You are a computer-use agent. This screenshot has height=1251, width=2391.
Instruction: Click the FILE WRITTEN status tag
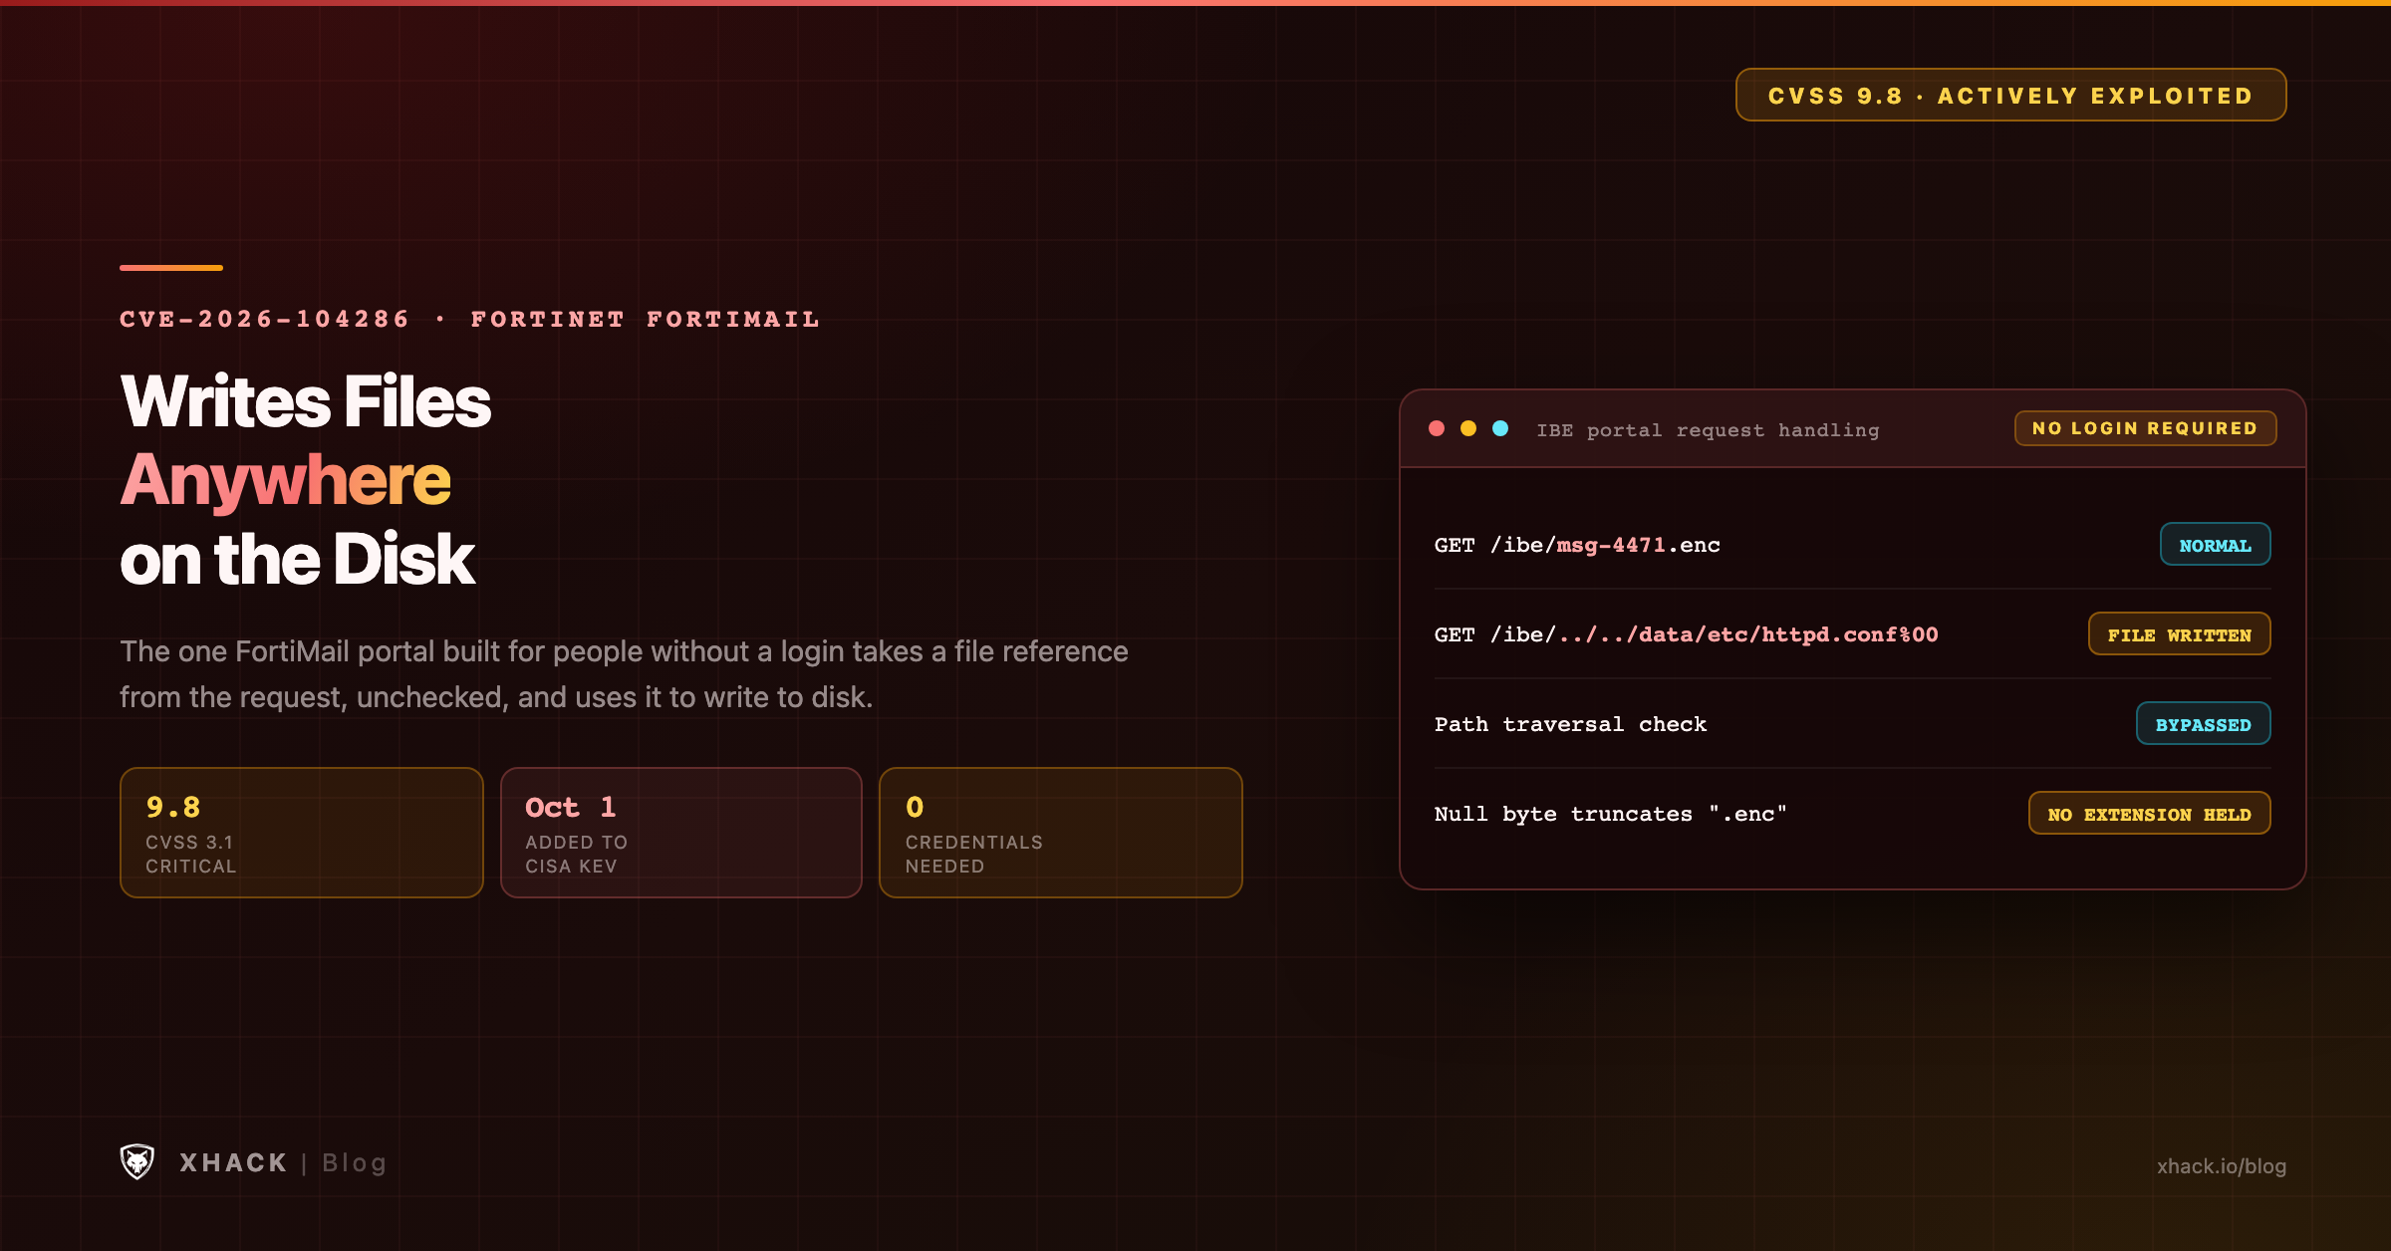click(x=2179, y=634)
